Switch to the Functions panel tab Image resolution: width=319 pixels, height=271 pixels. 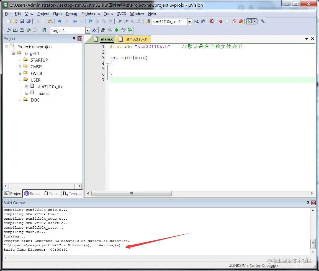pos(53,194)
